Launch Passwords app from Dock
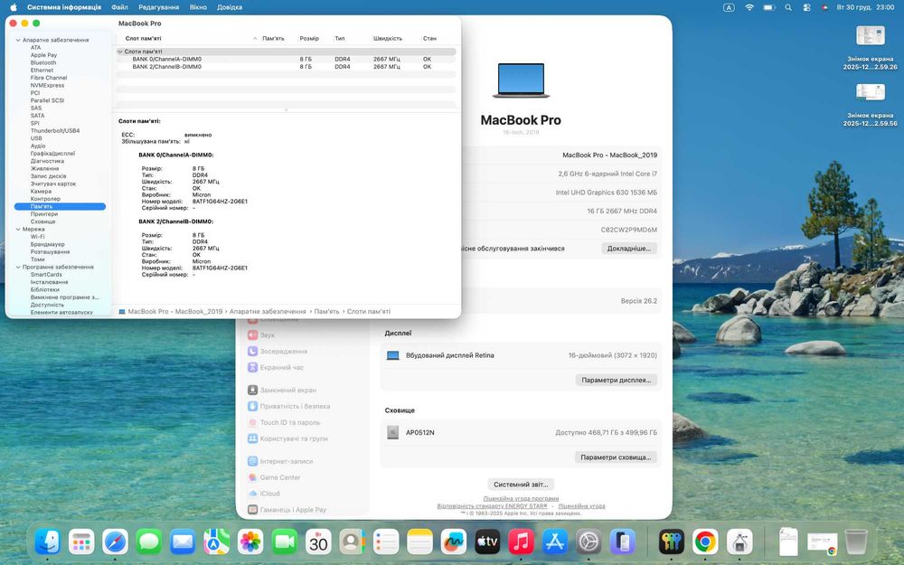The width and height of the screenshot is (904, 565). (x=672, y=541)
